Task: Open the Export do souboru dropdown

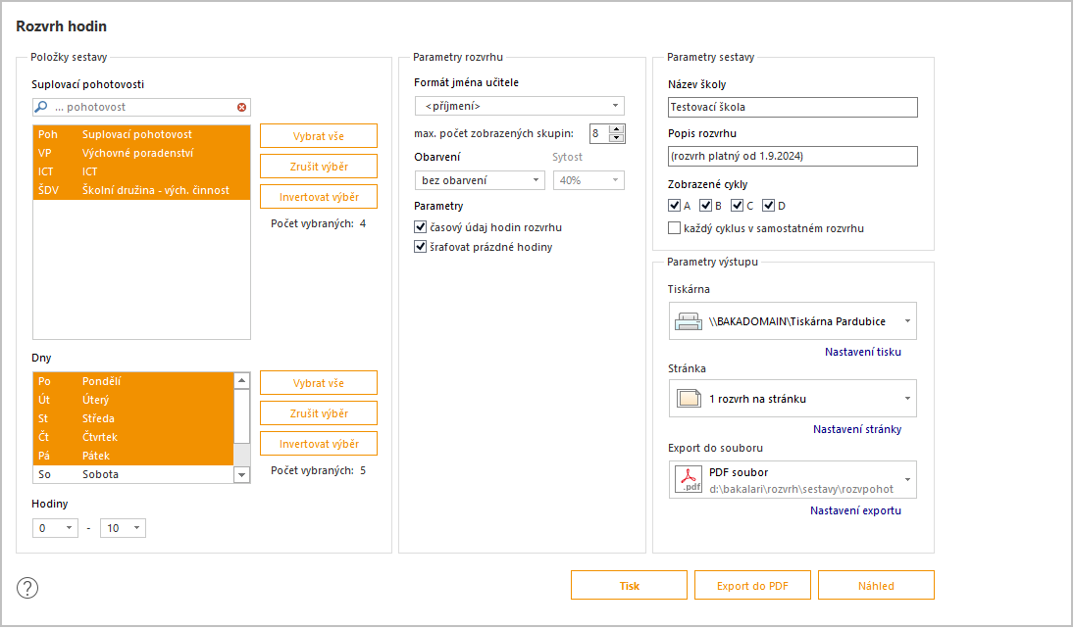Action: tap(793, 479)
